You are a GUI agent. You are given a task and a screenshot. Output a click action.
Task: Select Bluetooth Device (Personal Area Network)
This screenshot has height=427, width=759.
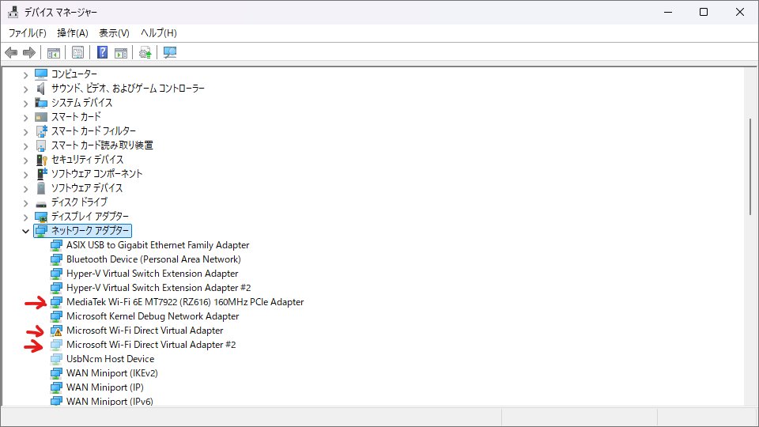(x=153, y=259)
